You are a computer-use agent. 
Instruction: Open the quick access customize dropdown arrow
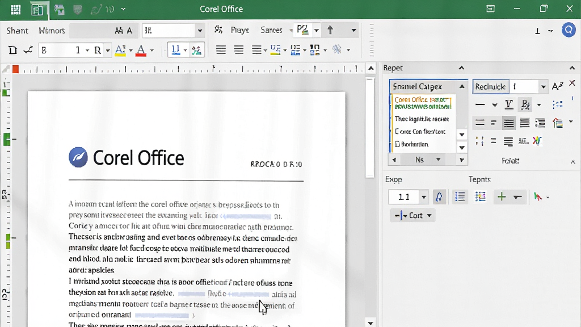pos(123,9)
